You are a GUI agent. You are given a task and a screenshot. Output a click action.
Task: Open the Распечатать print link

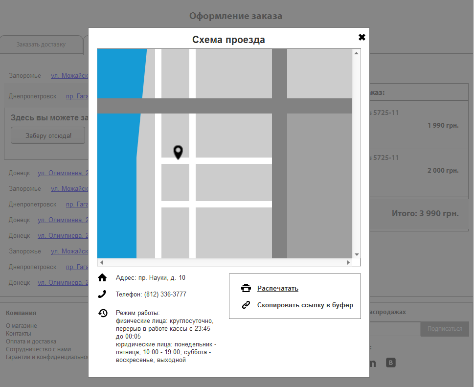[x=278, y=289]
